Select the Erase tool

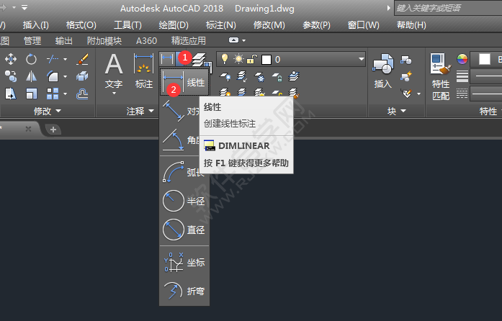click(x=82, y=59)
